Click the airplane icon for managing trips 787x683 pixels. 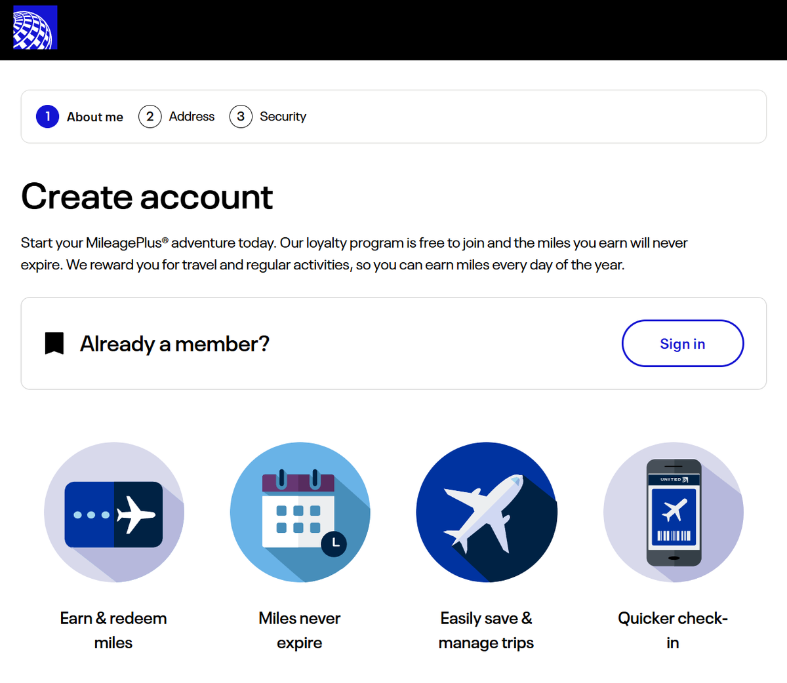pos(486,512)
